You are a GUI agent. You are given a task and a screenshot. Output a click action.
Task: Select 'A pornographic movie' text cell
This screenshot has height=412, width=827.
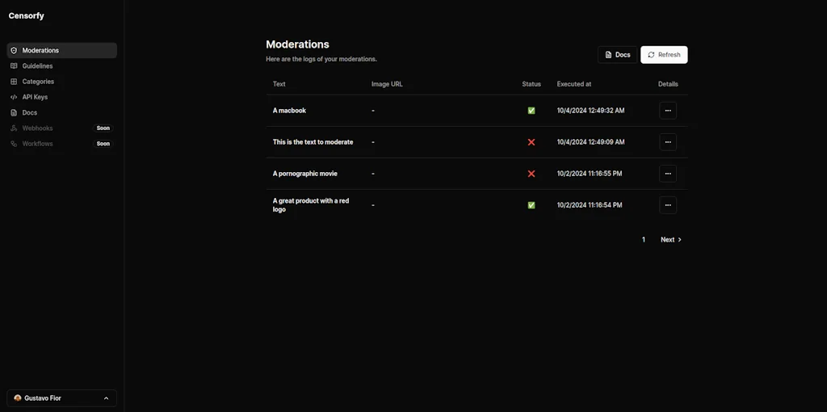tap(304, 174)
